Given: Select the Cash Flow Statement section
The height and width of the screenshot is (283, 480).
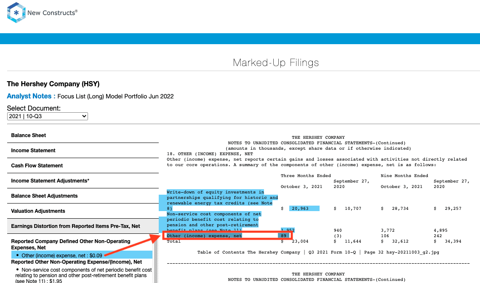Looking at the screenshot, I should tap(83, 166).
